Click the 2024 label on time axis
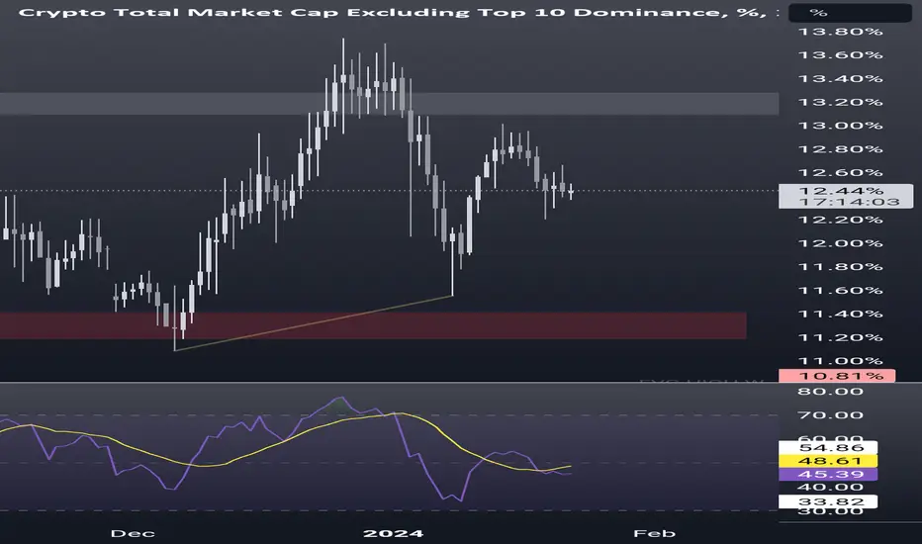The height and width of the screenshot is (544, 922). 394,533
